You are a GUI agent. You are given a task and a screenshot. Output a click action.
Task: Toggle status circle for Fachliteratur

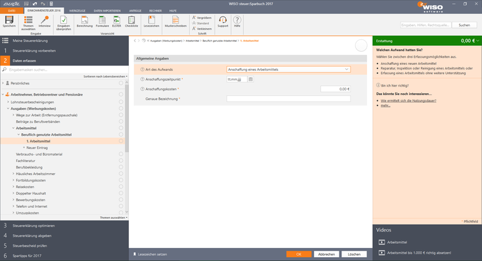click(121, 161)
